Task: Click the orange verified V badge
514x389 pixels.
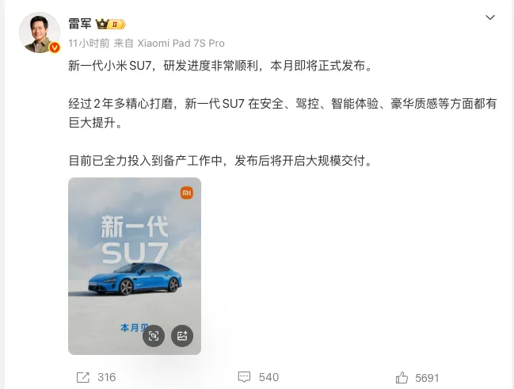Action: tap(55, 48)
